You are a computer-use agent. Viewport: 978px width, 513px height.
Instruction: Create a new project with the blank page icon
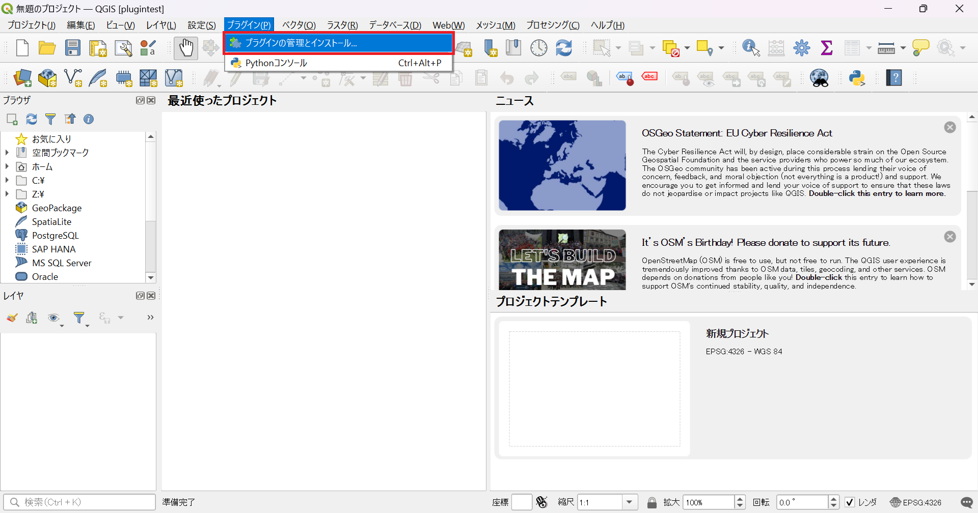click(x=22, y=48)
